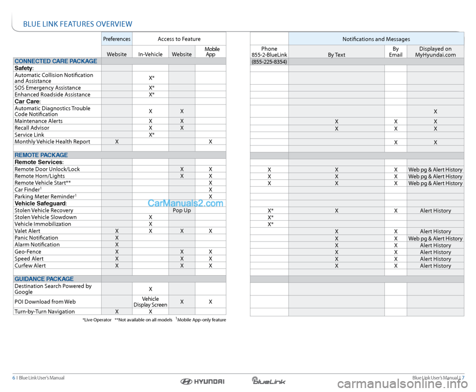
Task: Open the CarManuals2.com watermark link
Action: pos(185,202)
